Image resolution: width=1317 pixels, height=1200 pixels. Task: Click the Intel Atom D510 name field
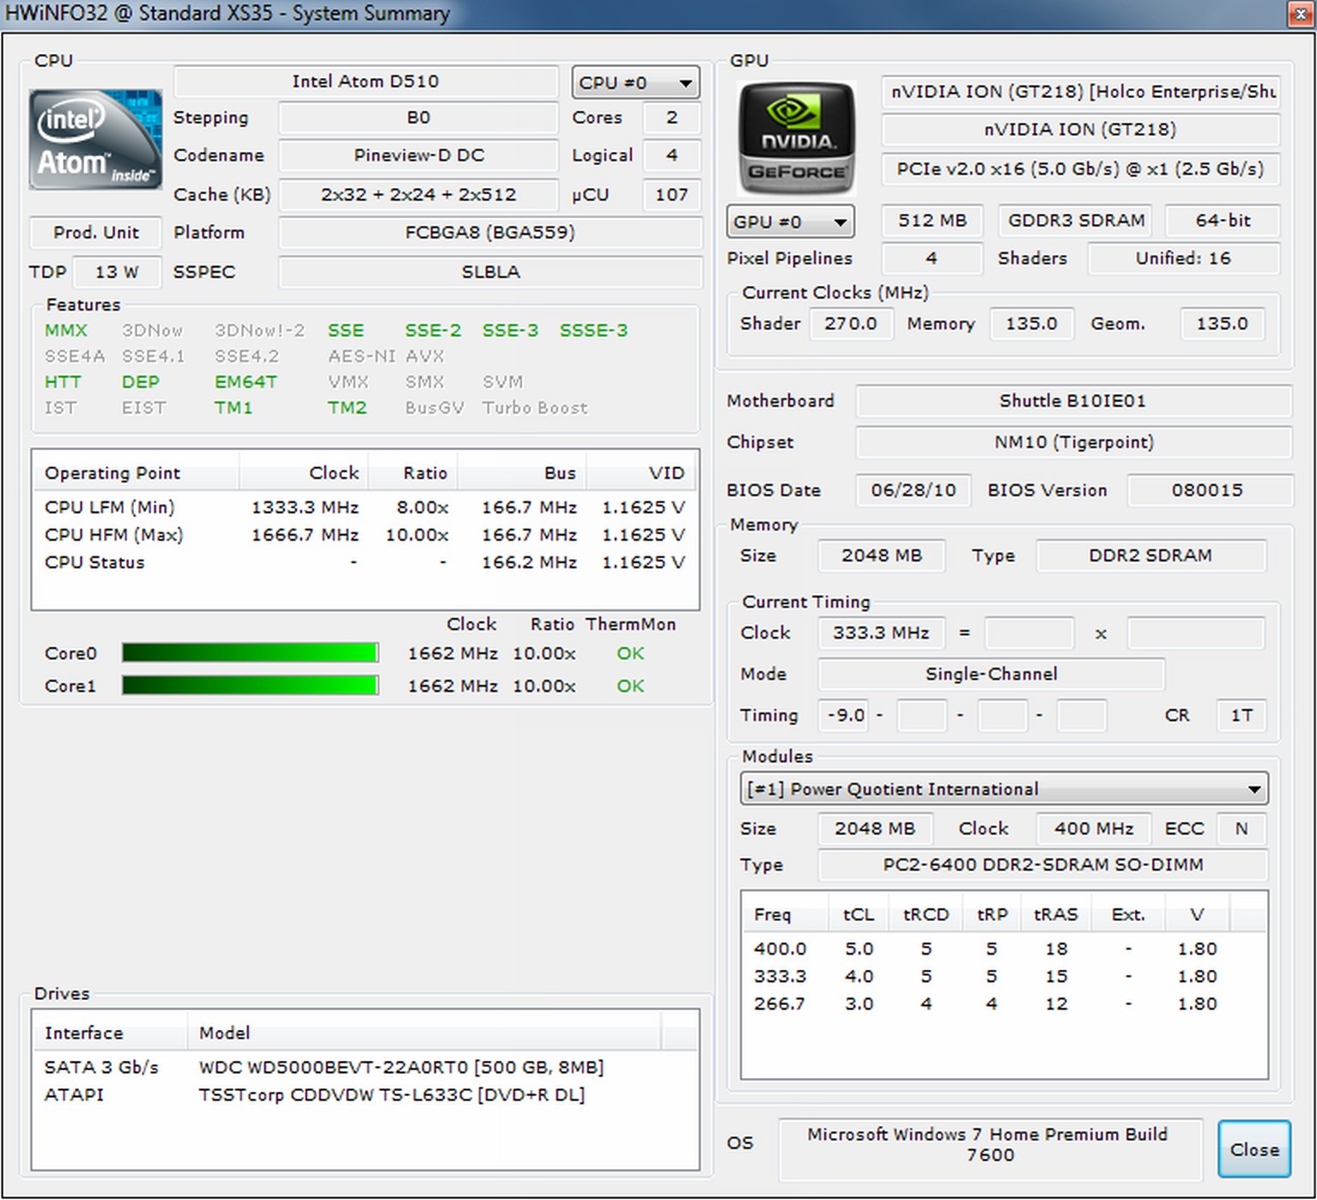[366, 82]
